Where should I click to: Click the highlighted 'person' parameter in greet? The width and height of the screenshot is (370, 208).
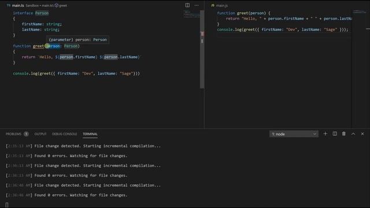pyautogui.click(x=53, y=46)
